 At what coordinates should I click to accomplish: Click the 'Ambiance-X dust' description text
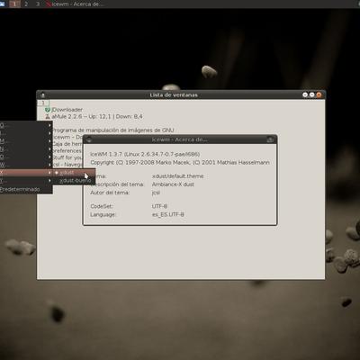click(x=173, y=184)
